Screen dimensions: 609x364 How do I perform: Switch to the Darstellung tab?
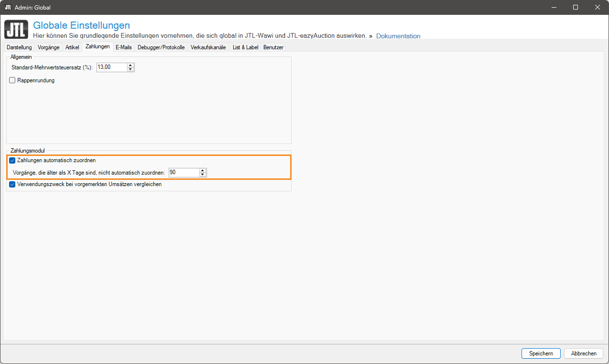pos(19,47)
